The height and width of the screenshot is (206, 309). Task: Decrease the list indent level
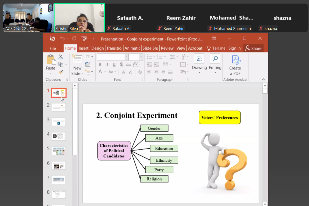(149, 64)
